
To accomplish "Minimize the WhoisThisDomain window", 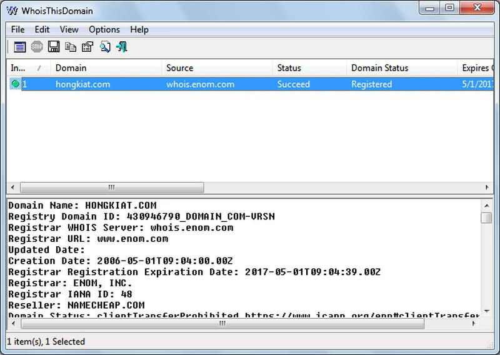I will pos(429,7).
